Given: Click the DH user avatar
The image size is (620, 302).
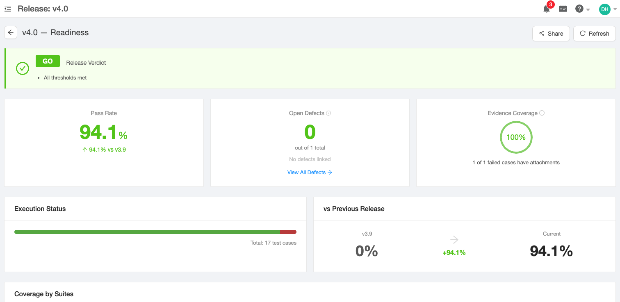Looking at the screenshot, I should (x=604, y=9).
